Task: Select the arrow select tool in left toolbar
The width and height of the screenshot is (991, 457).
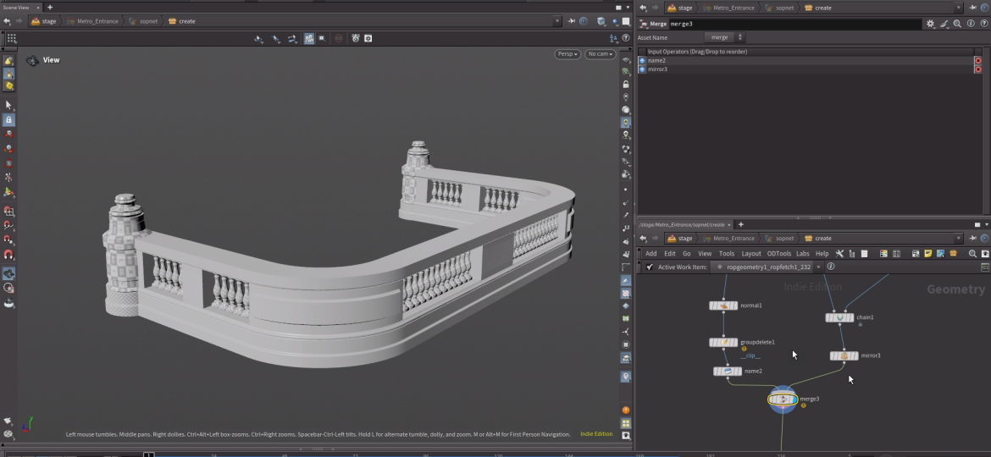Action: (8, 106)
